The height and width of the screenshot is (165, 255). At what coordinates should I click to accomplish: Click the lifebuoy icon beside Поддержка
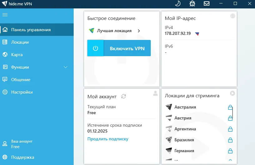tap(5, 157)
